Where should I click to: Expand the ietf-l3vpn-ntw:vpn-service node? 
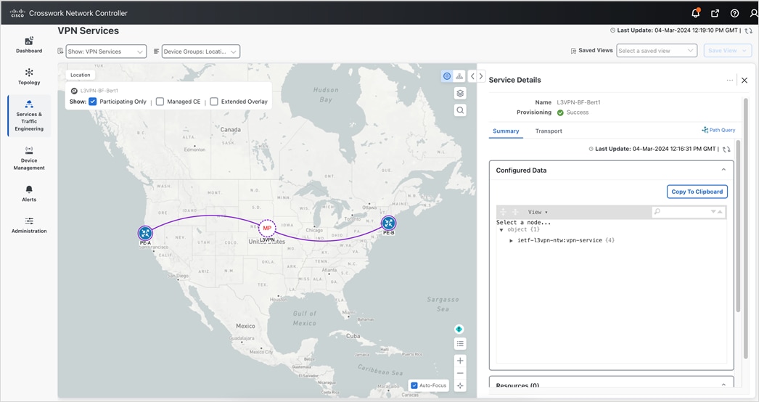click(x=511, y=241)
